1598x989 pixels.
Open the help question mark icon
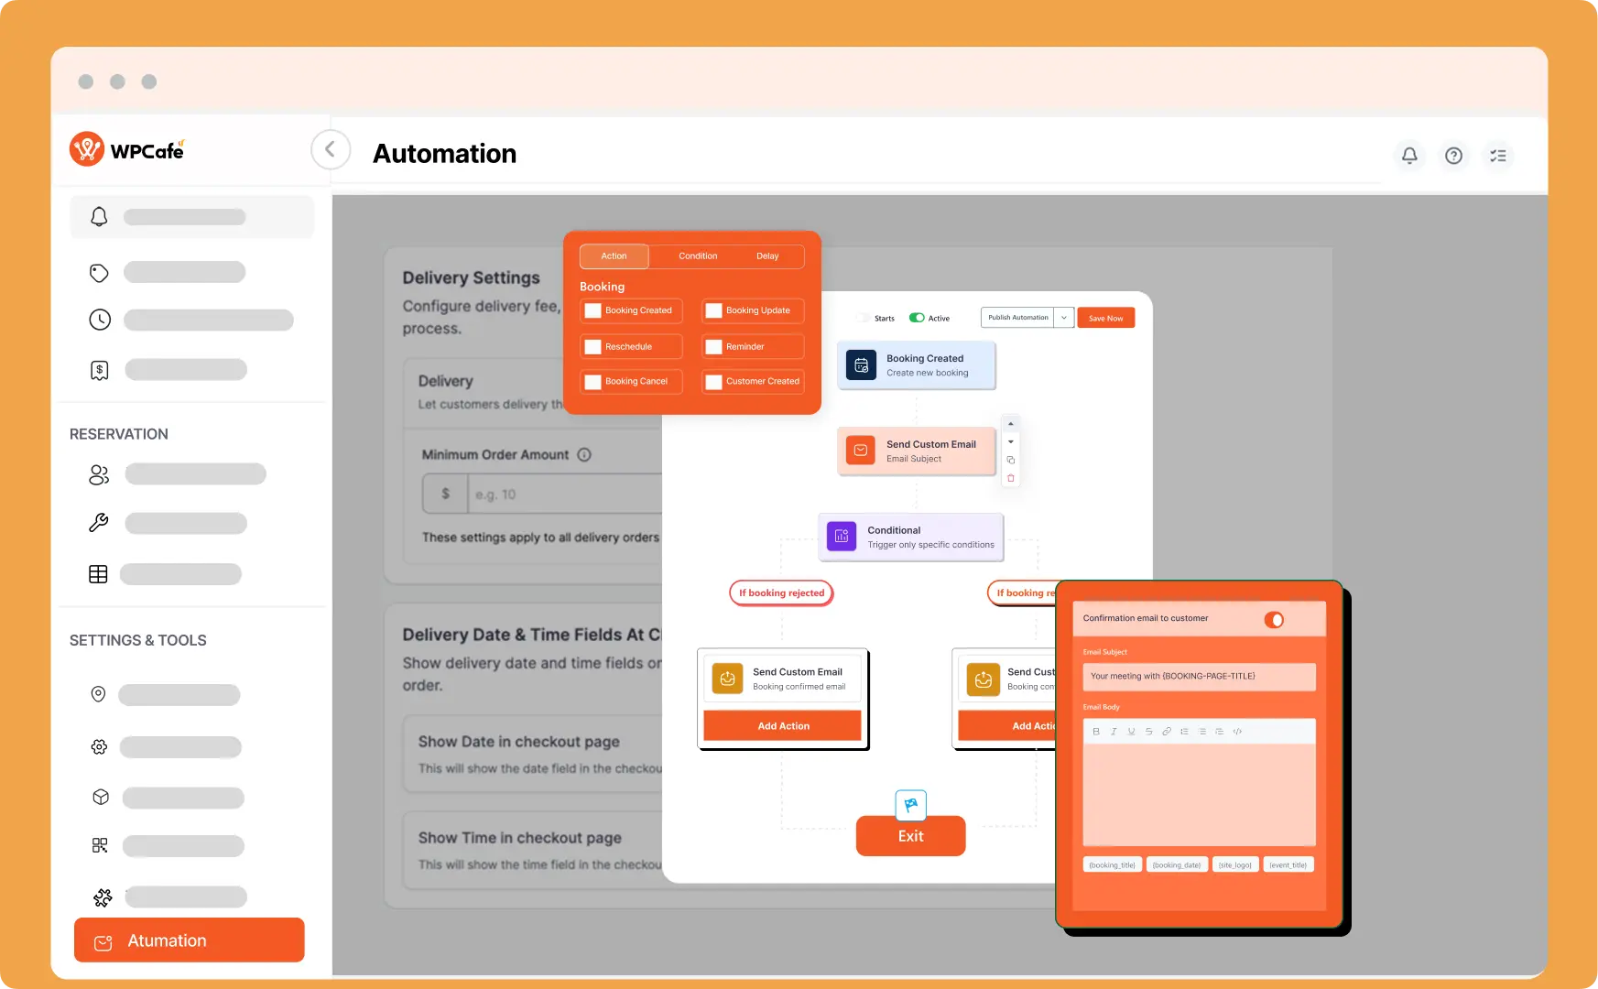1453,156
